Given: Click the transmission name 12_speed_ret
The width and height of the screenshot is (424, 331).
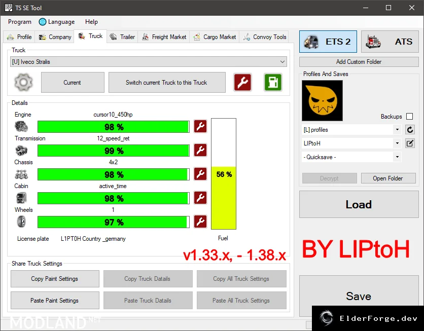Looking at the screenshot, I should point(113,138).
